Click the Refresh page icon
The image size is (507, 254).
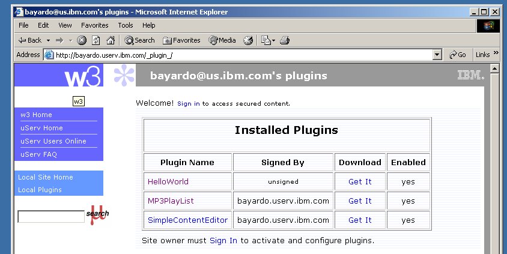[96, 40]
